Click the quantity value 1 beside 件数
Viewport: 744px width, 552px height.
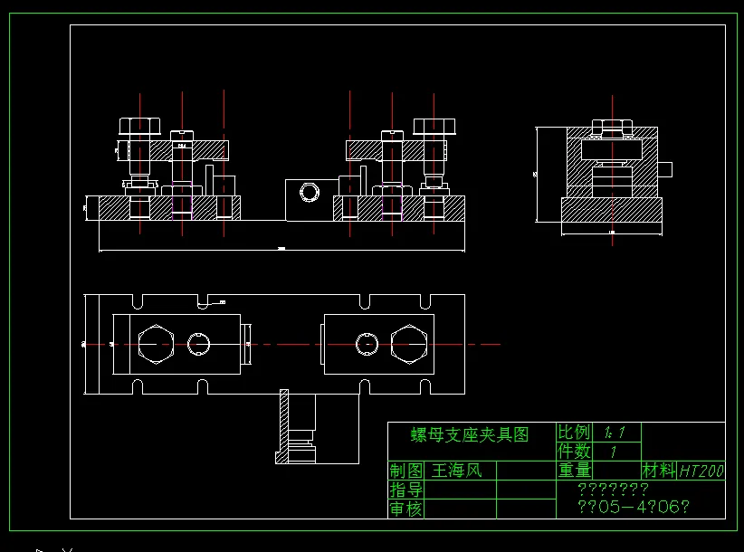[613, 452]
